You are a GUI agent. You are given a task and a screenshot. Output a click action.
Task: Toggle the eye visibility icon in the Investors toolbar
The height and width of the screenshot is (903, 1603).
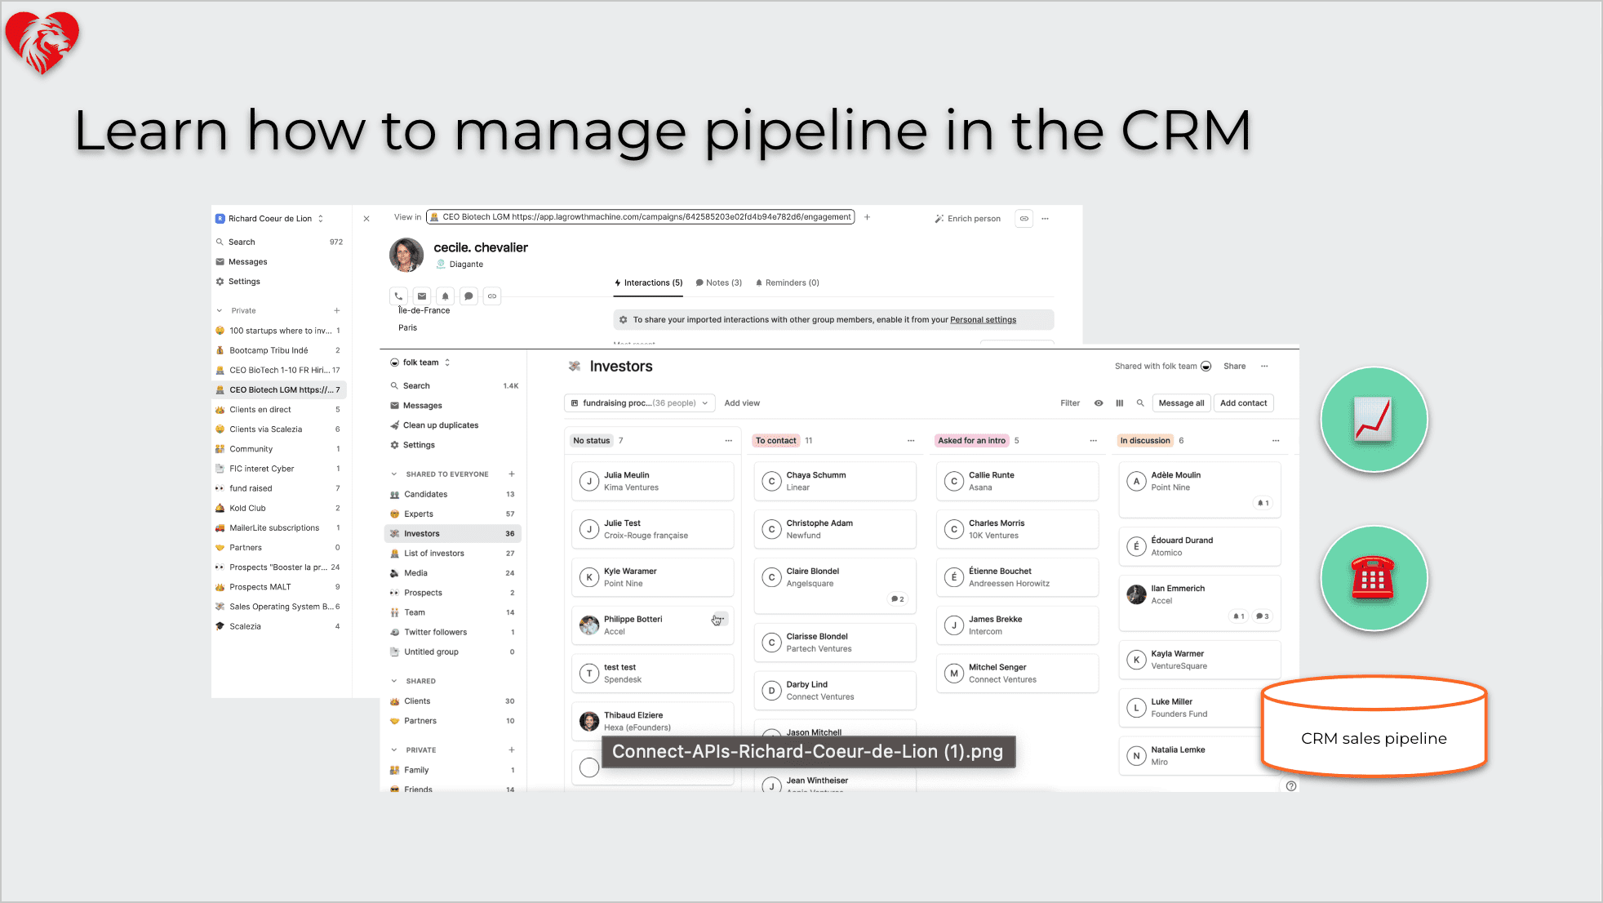(x=1099, y=403)
